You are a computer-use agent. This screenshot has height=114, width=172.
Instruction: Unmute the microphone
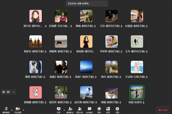tap(6, 110)
